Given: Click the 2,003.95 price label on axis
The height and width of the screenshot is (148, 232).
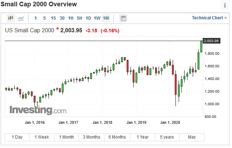Looking at the screenshot, I should (211, 41).
